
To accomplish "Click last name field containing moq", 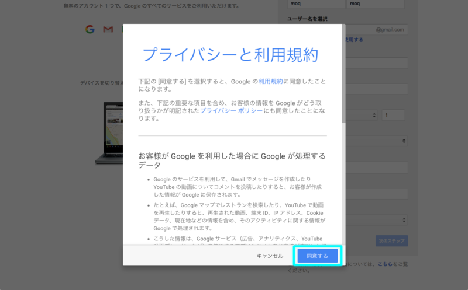I will pyautogui.click(x=377, y=4).
